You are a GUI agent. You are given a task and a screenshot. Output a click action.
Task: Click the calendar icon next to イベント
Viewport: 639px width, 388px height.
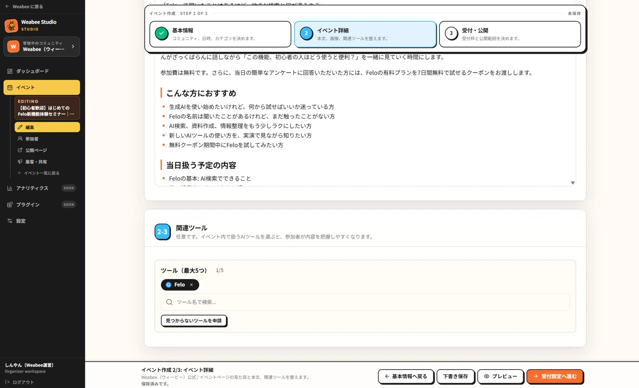point(10,87)
